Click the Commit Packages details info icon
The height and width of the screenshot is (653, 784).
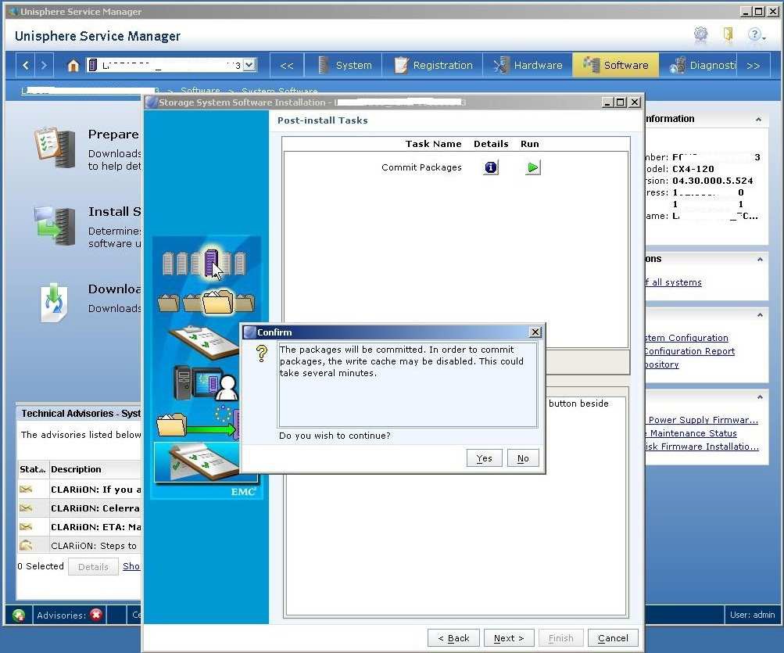tap(491, 167)
